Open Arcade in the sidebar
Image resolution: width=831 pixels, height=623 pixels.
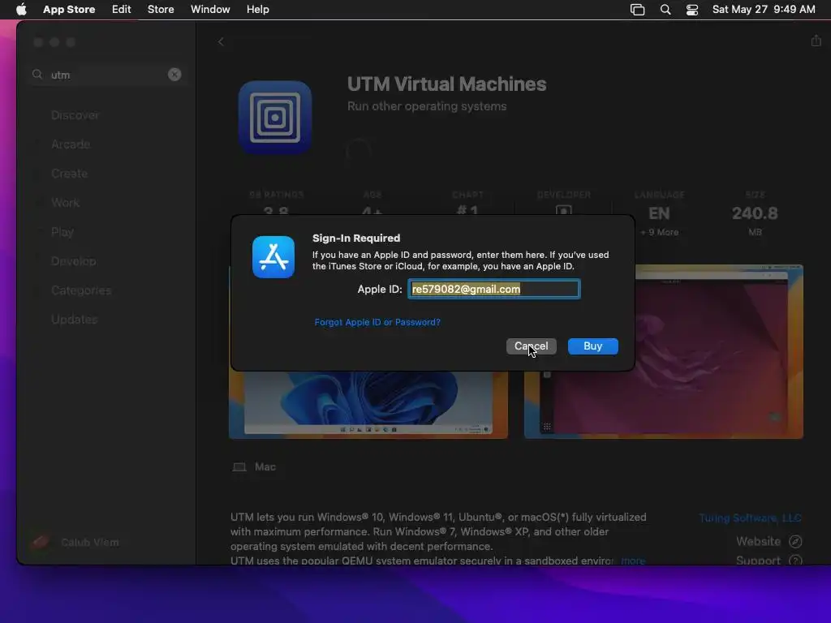[71, 144]
